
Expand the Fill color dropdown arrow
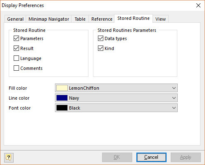tap(174, 88)
